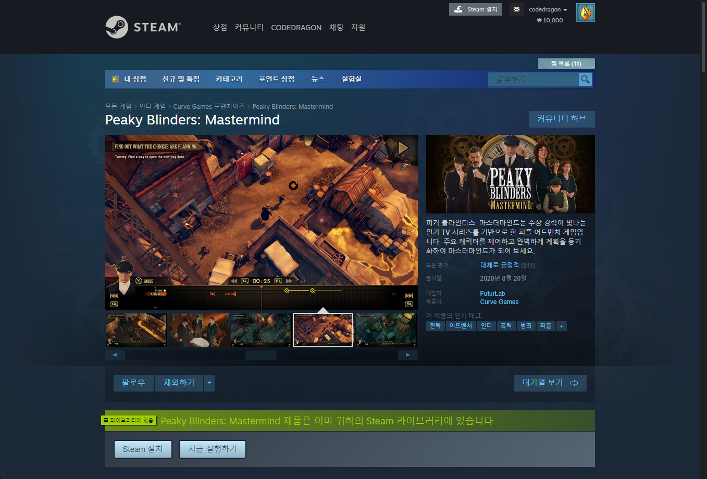This screenshot has width=707, height=479.
Task: Click the Curve Games 프랜차이즈 breadcrumb
Action: click(209, 106)
